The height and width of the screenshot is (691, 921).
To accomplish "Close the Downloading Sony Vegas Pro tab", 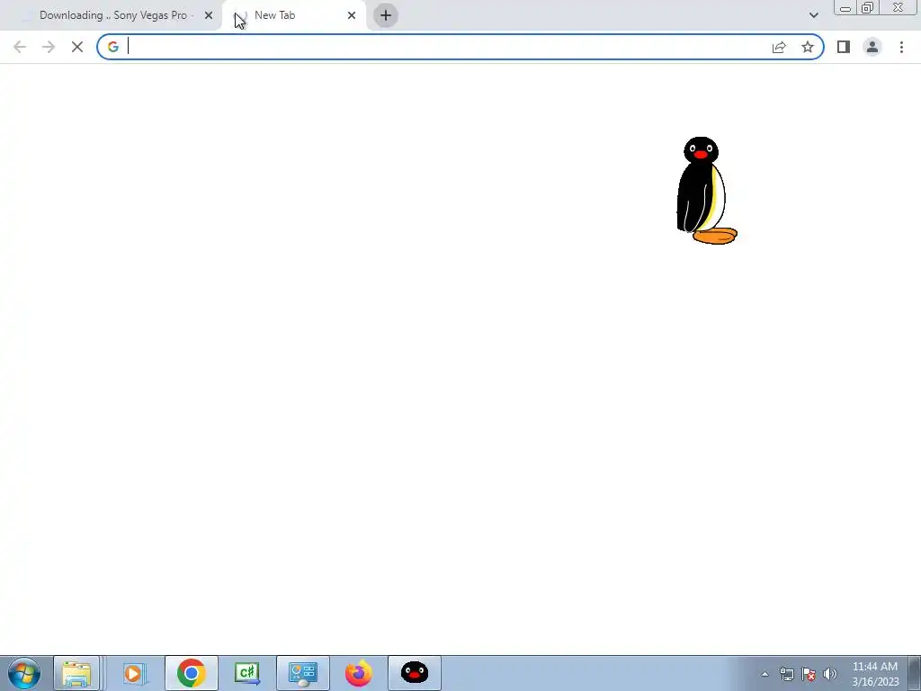I will 209,16.
